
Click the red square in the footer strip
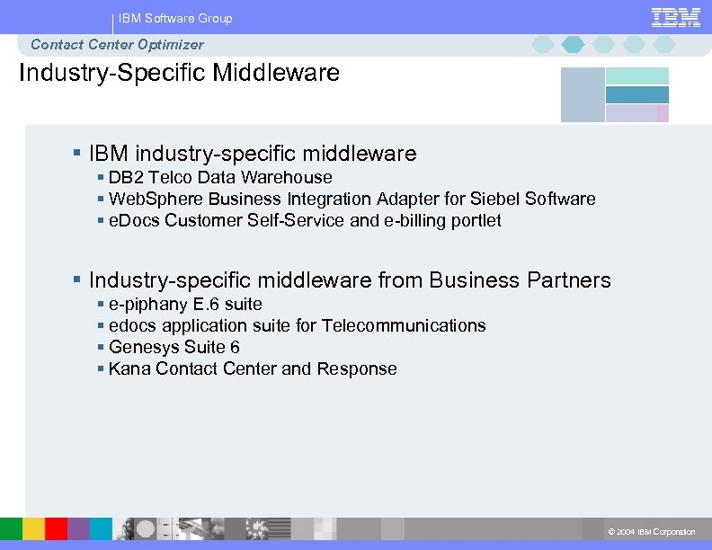tap(57, 528)
